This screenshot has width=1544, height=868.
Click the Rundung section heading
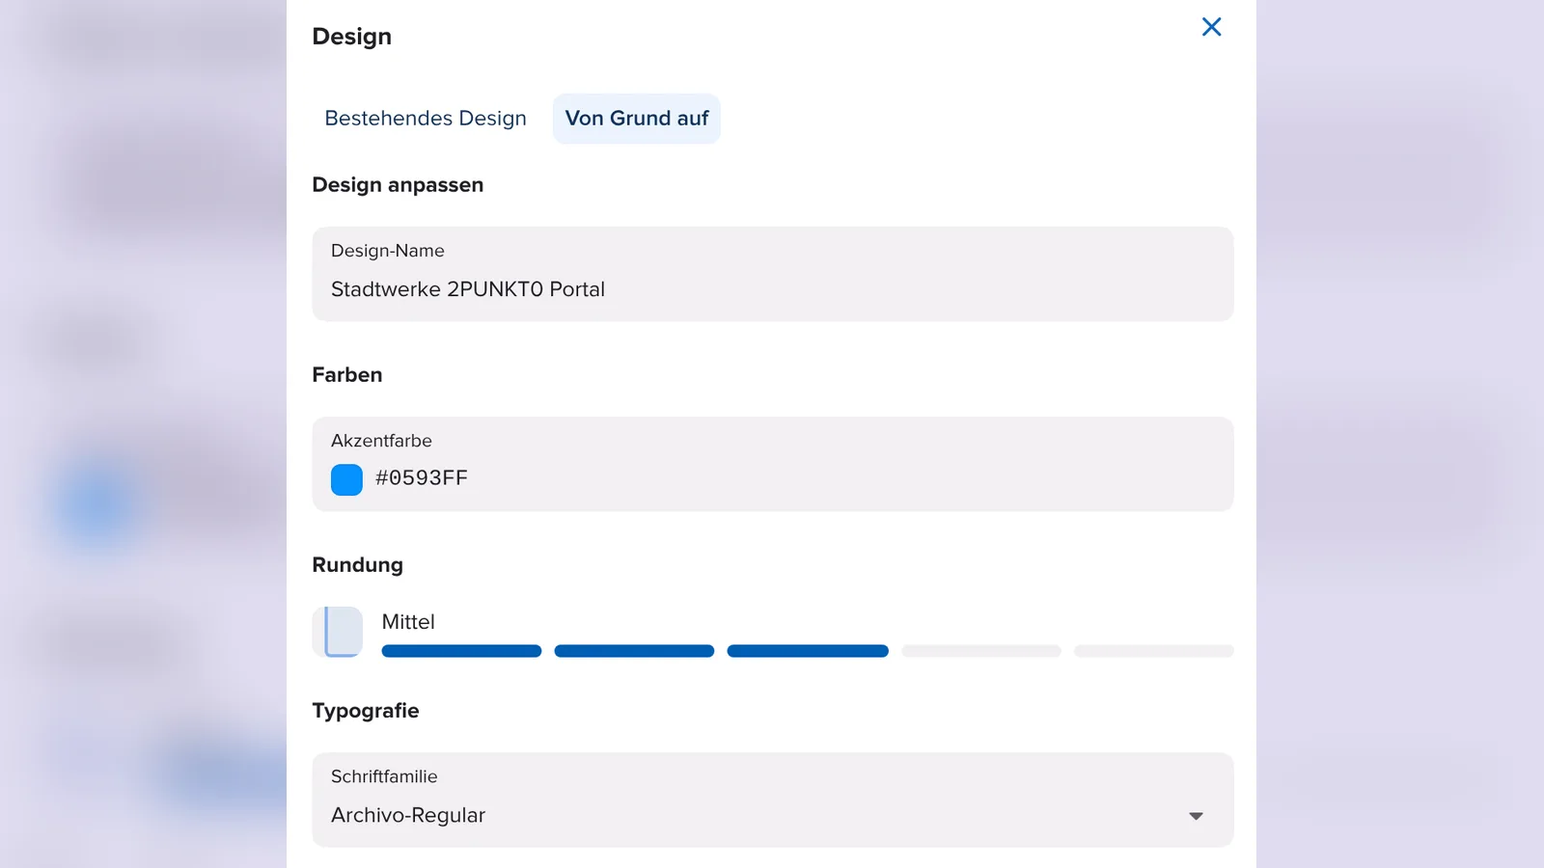[x=358, y=565]
